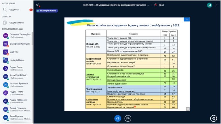Click the session title in the top bar
The image size is (221, 124).
[x=116, y=5]
